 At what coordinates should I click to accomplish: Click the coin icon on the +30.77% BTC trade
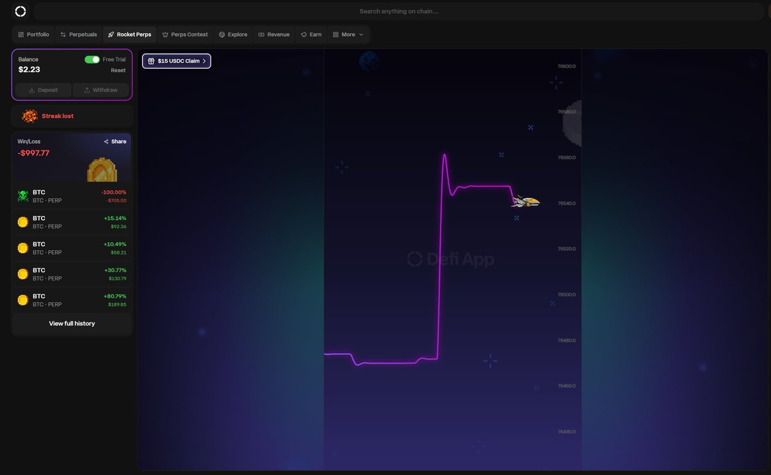pyautogui.click(x=22, y=274)
